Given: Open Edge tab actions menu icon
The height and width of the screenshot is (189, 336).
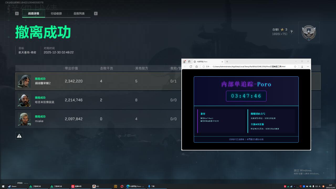Looking at the screenshot, I should click(x=189, y=62).
